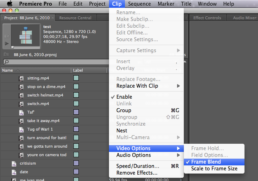Move the preview thumbnail scrub slider handle
The height and width of the screenshot is (181, 258).
pyautogui.click(x=12, y=48)
